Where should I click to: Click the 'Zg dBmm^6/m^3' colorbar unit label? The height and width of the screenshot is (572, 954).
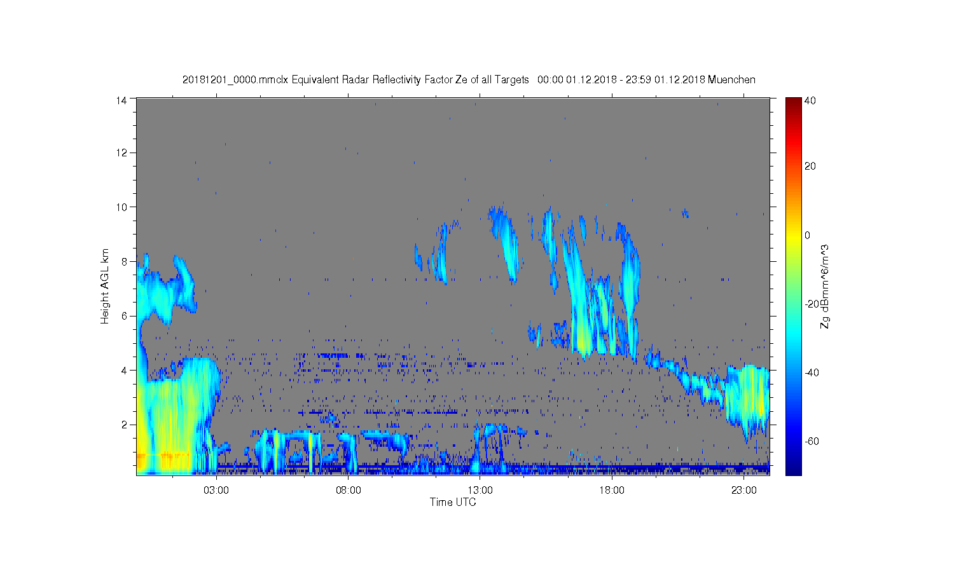pos(825,287)
